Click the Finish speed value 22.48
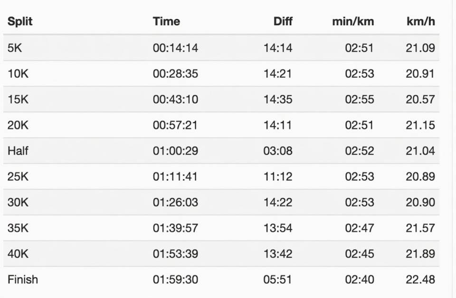456x298 pixels. (x=420, y=279)
